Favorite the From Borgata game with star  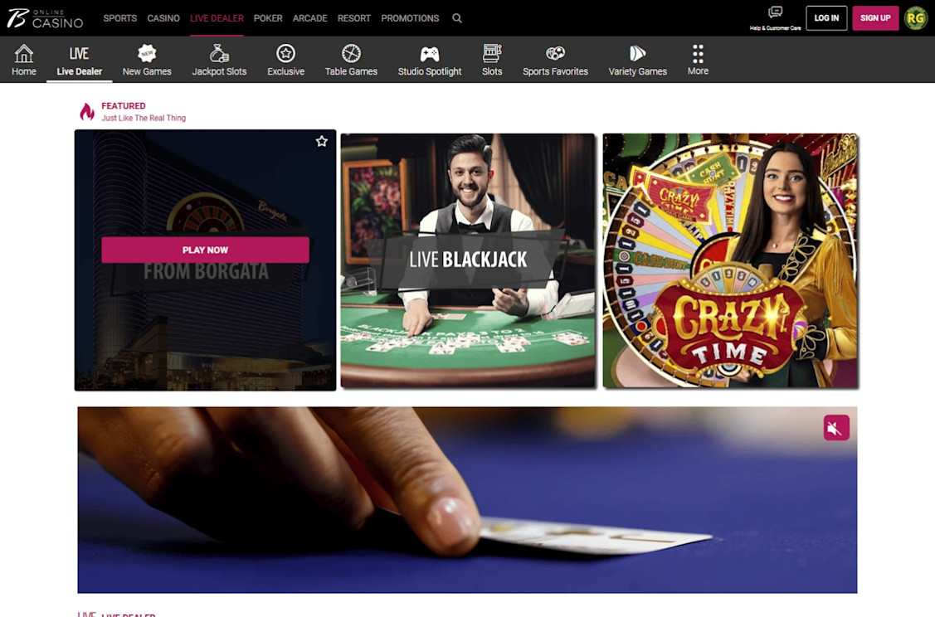[x=321, y=141]
